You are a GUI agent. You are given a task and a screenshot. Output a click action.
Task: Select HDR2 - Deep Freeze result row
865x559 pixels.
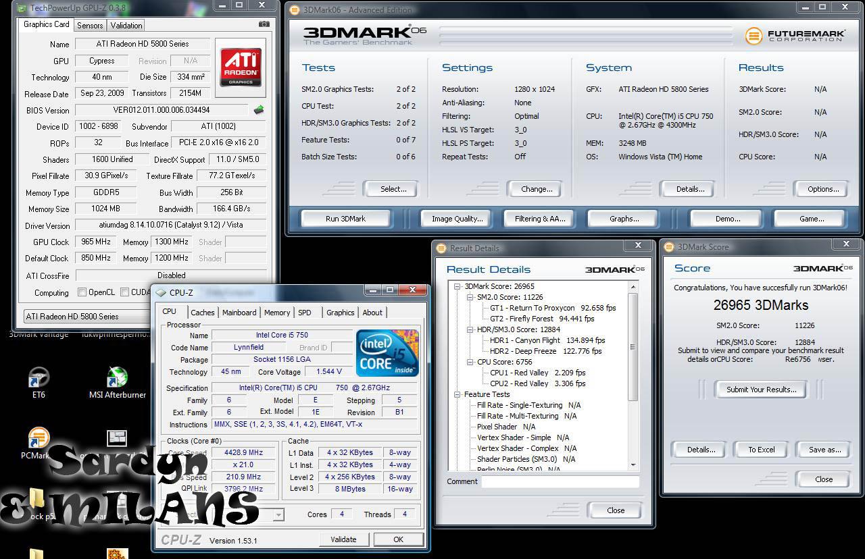pos(545,351)
